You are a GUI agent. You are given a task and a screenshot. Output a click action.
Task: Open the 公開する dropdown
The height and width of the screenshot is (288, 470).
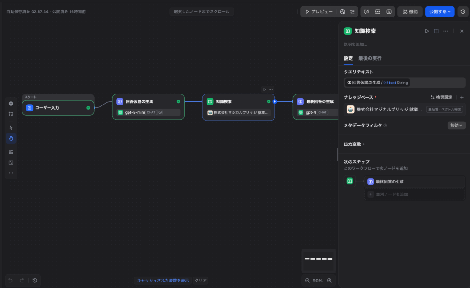[439, 11]
